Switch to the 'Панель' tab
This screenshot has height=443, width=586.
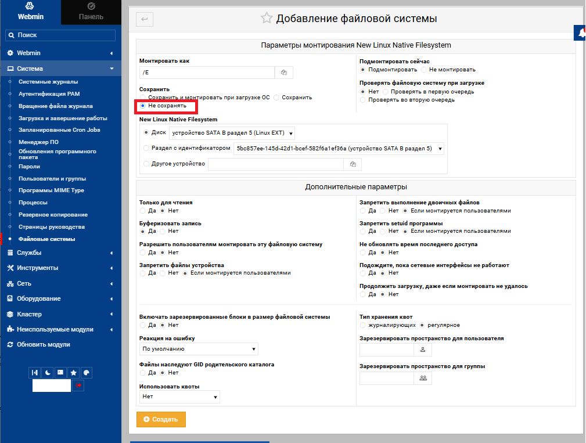[91, 12]
